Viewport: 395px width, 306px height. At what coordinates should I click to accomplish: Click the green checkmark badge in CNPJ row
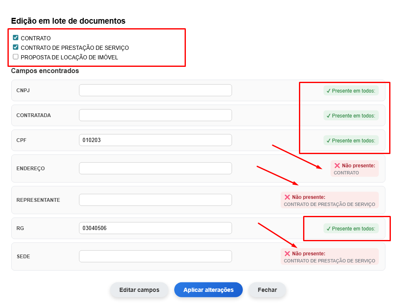click(x=351, y=91)
